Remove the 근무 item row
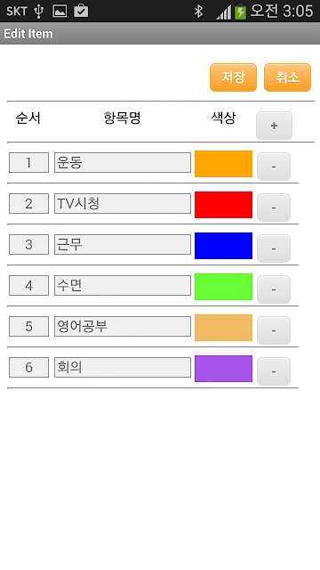The height and width of the screenshot is (570, 320). click(274, 248)
